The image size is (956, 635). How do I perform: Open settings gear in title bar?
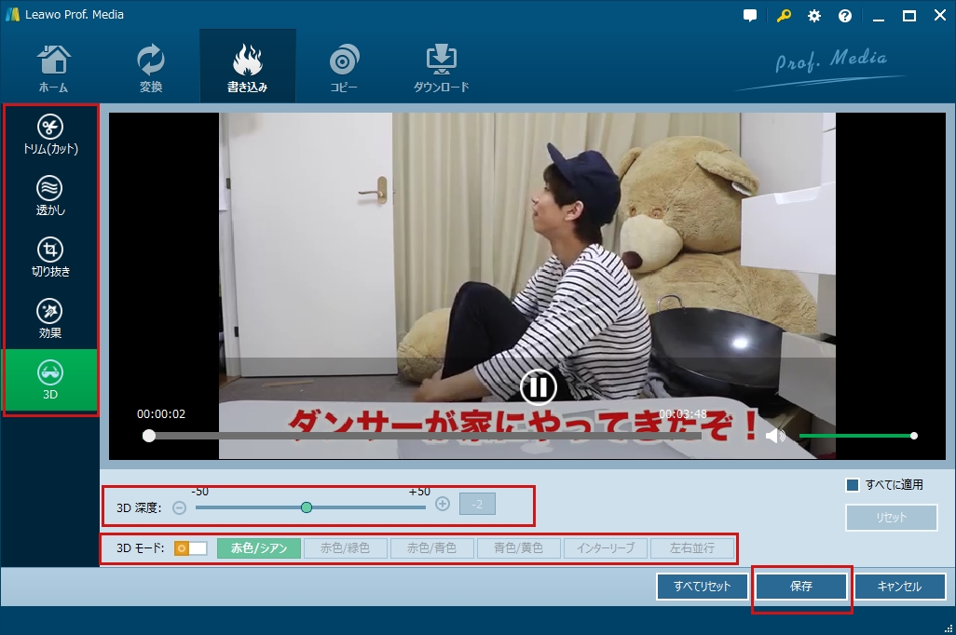point(814,16)
